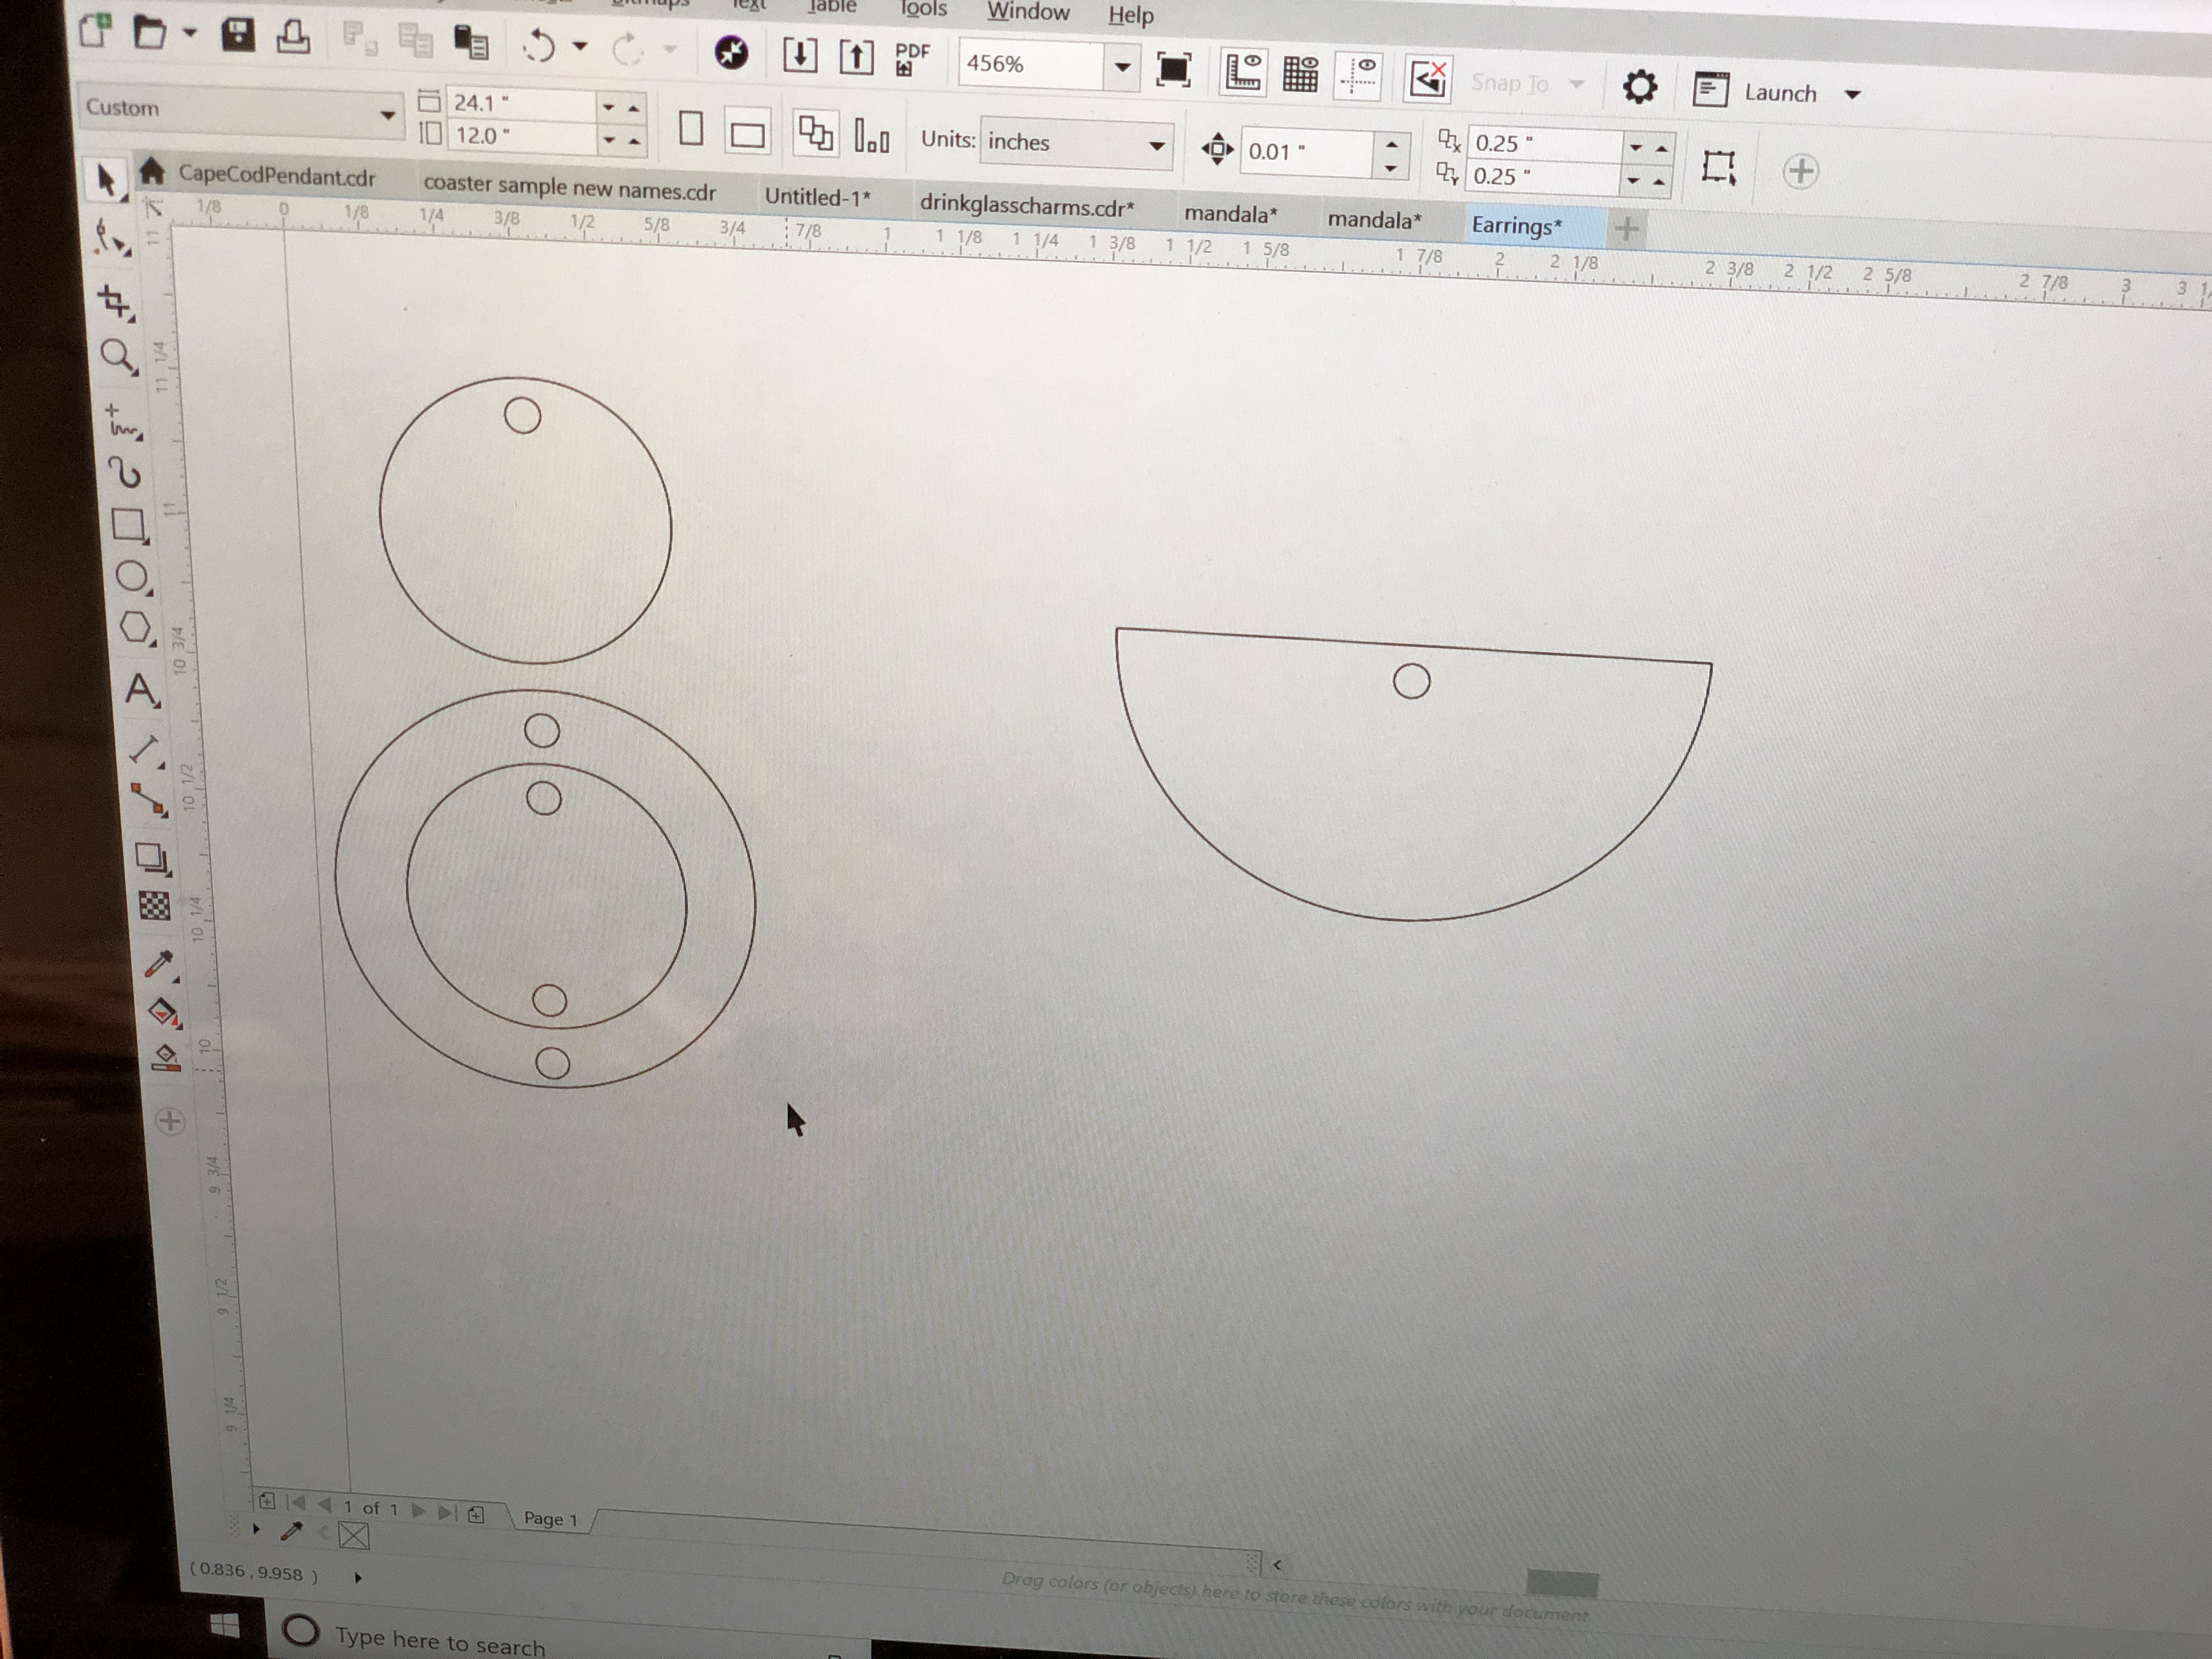
Task: Apply page layout to all pages
Action: click(x=815, y=133)
